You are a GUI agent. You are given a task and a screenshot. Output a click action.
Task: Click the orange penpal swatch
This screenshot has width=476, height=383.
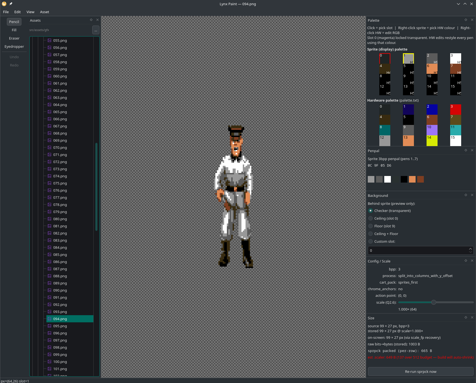pos(412,179)
